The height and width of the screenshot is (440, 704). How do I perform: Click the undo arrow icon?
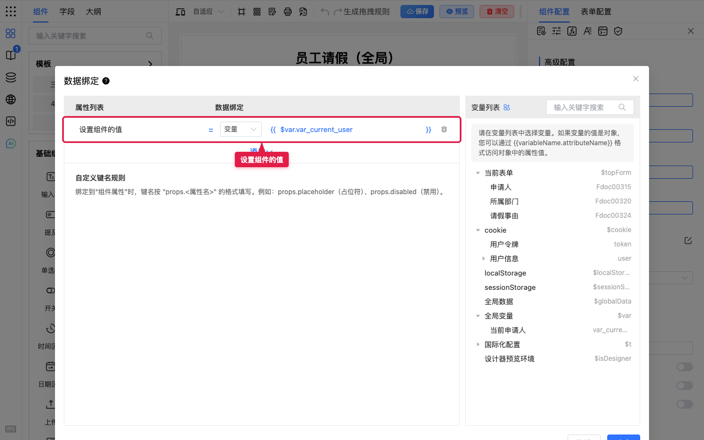pyautogui.click(x=325, y=12)
